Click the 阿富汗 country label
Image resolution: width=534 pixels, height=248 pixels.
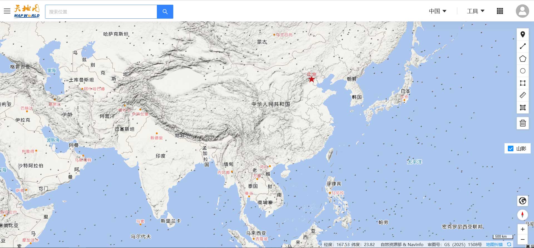tap(107, 116)
